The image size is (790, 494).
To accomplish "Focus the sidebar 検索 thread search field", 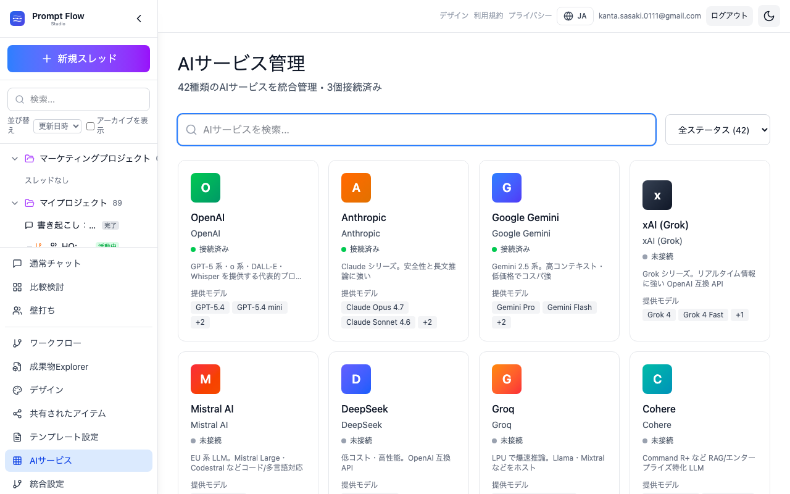I will [x=78, y=99].
